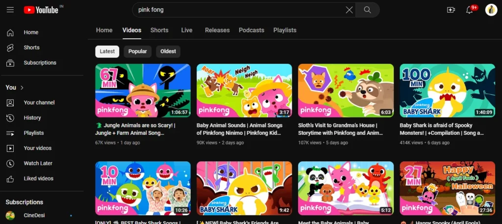Screen dimensions: 502x224
Task: Open the hamburger guide menu
Action: 10,10
